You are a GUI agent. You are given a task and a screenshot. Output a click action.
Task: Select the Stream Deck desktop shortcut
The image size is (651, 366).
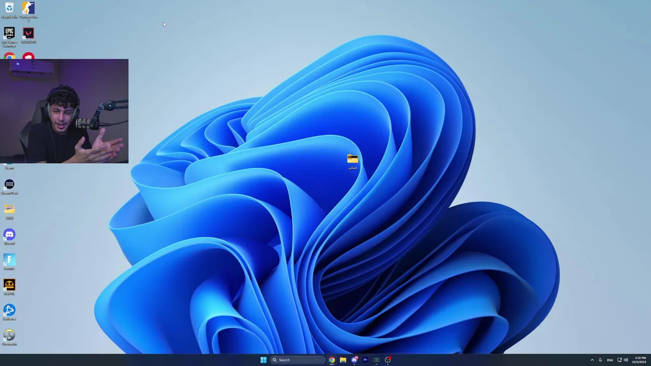click(x=9, y=187)
